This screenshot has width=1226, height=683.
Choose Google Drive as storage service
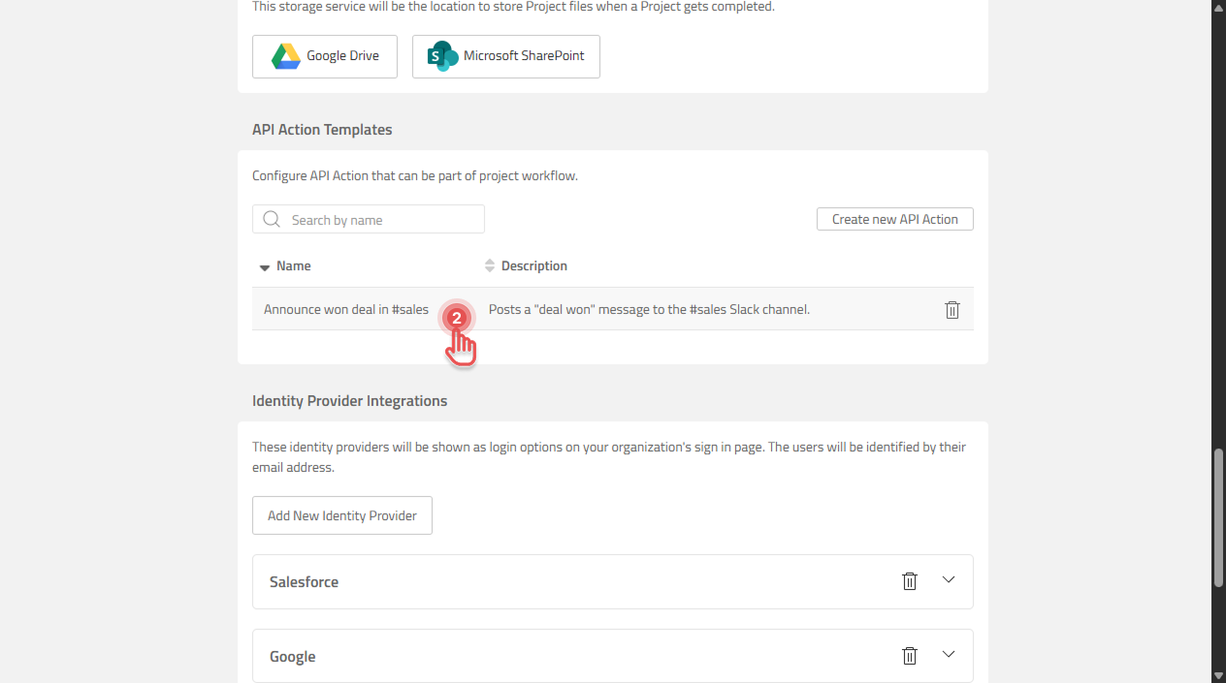(325, 56)
